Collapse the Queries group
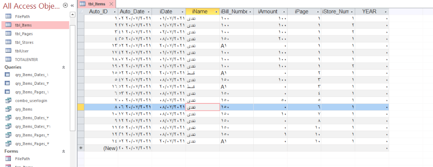Screen dimensions: 433x167 tap(64, 67)
